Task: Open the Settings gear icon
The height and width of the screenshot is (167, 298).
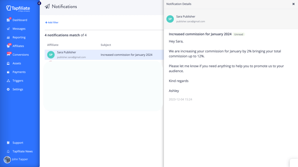Action: 8,89
